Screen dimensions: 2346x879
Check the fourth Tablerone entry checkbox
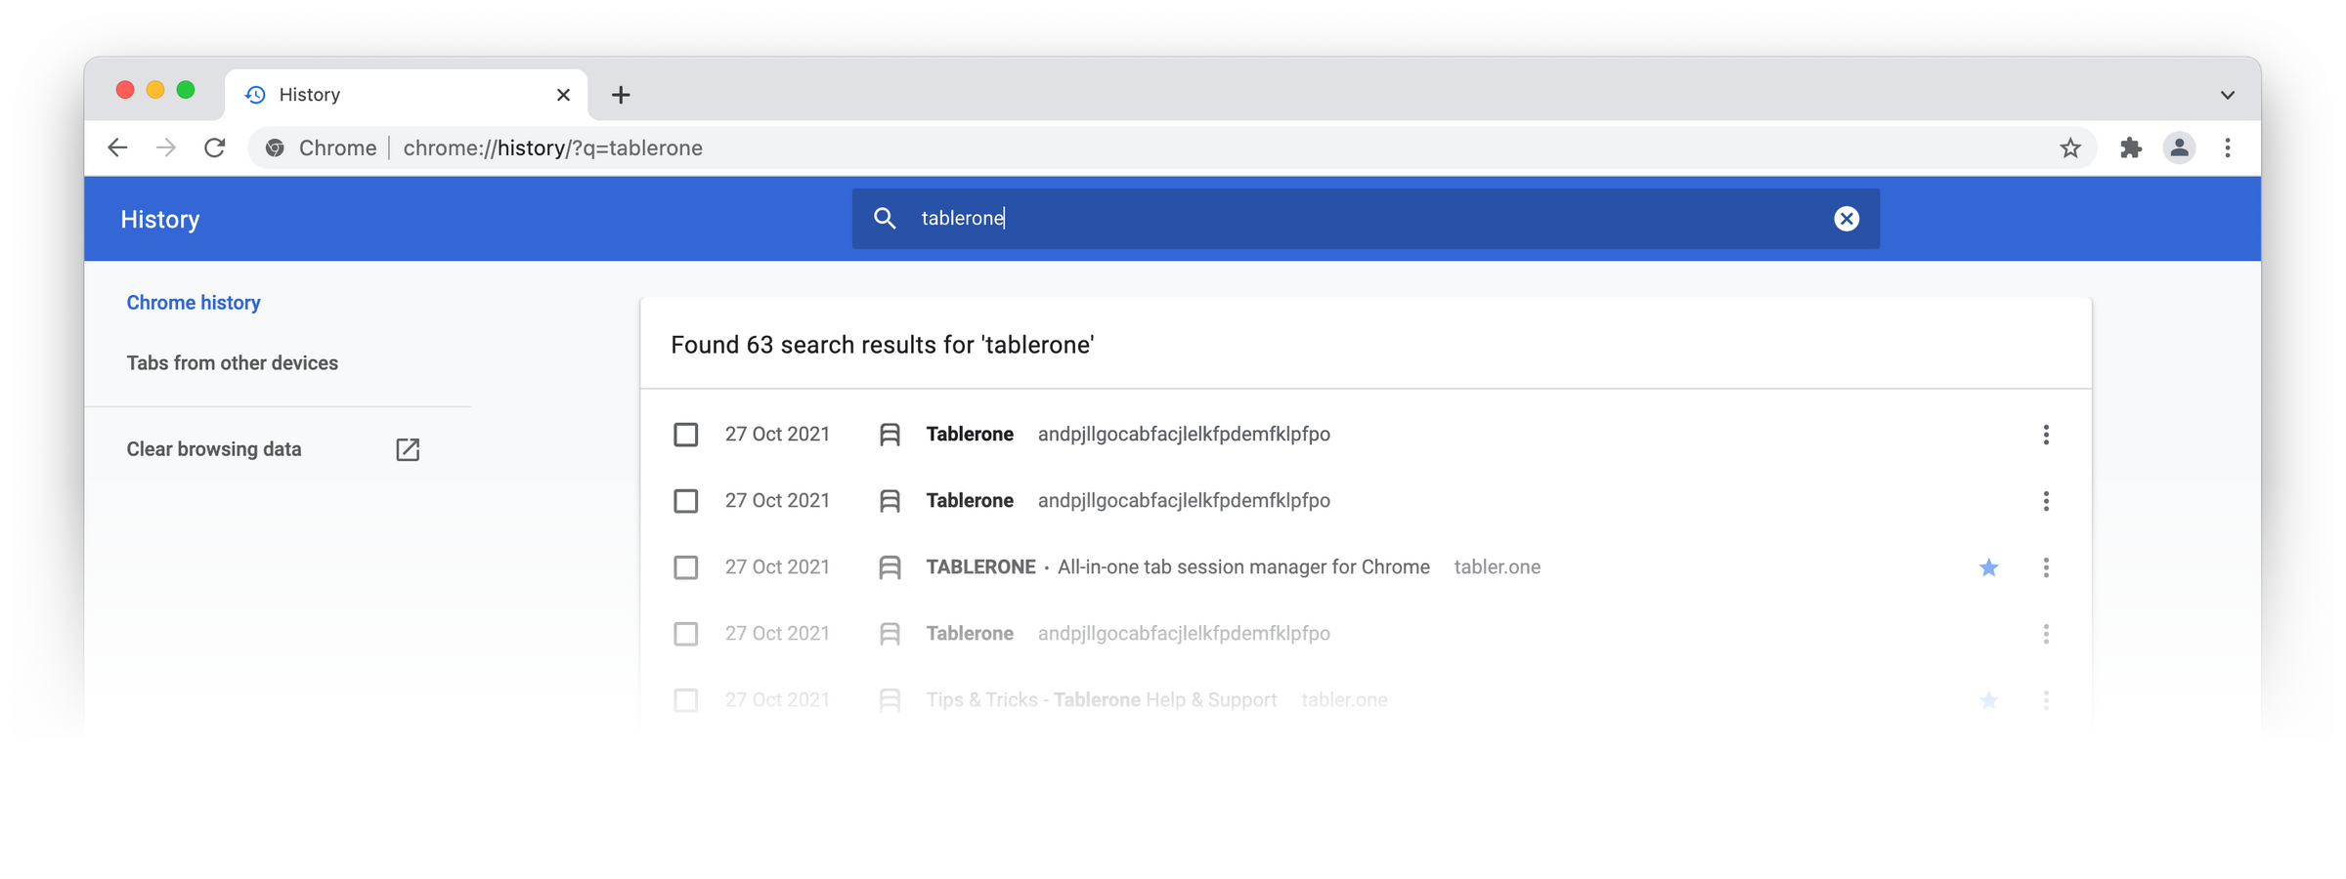point(686,634)
